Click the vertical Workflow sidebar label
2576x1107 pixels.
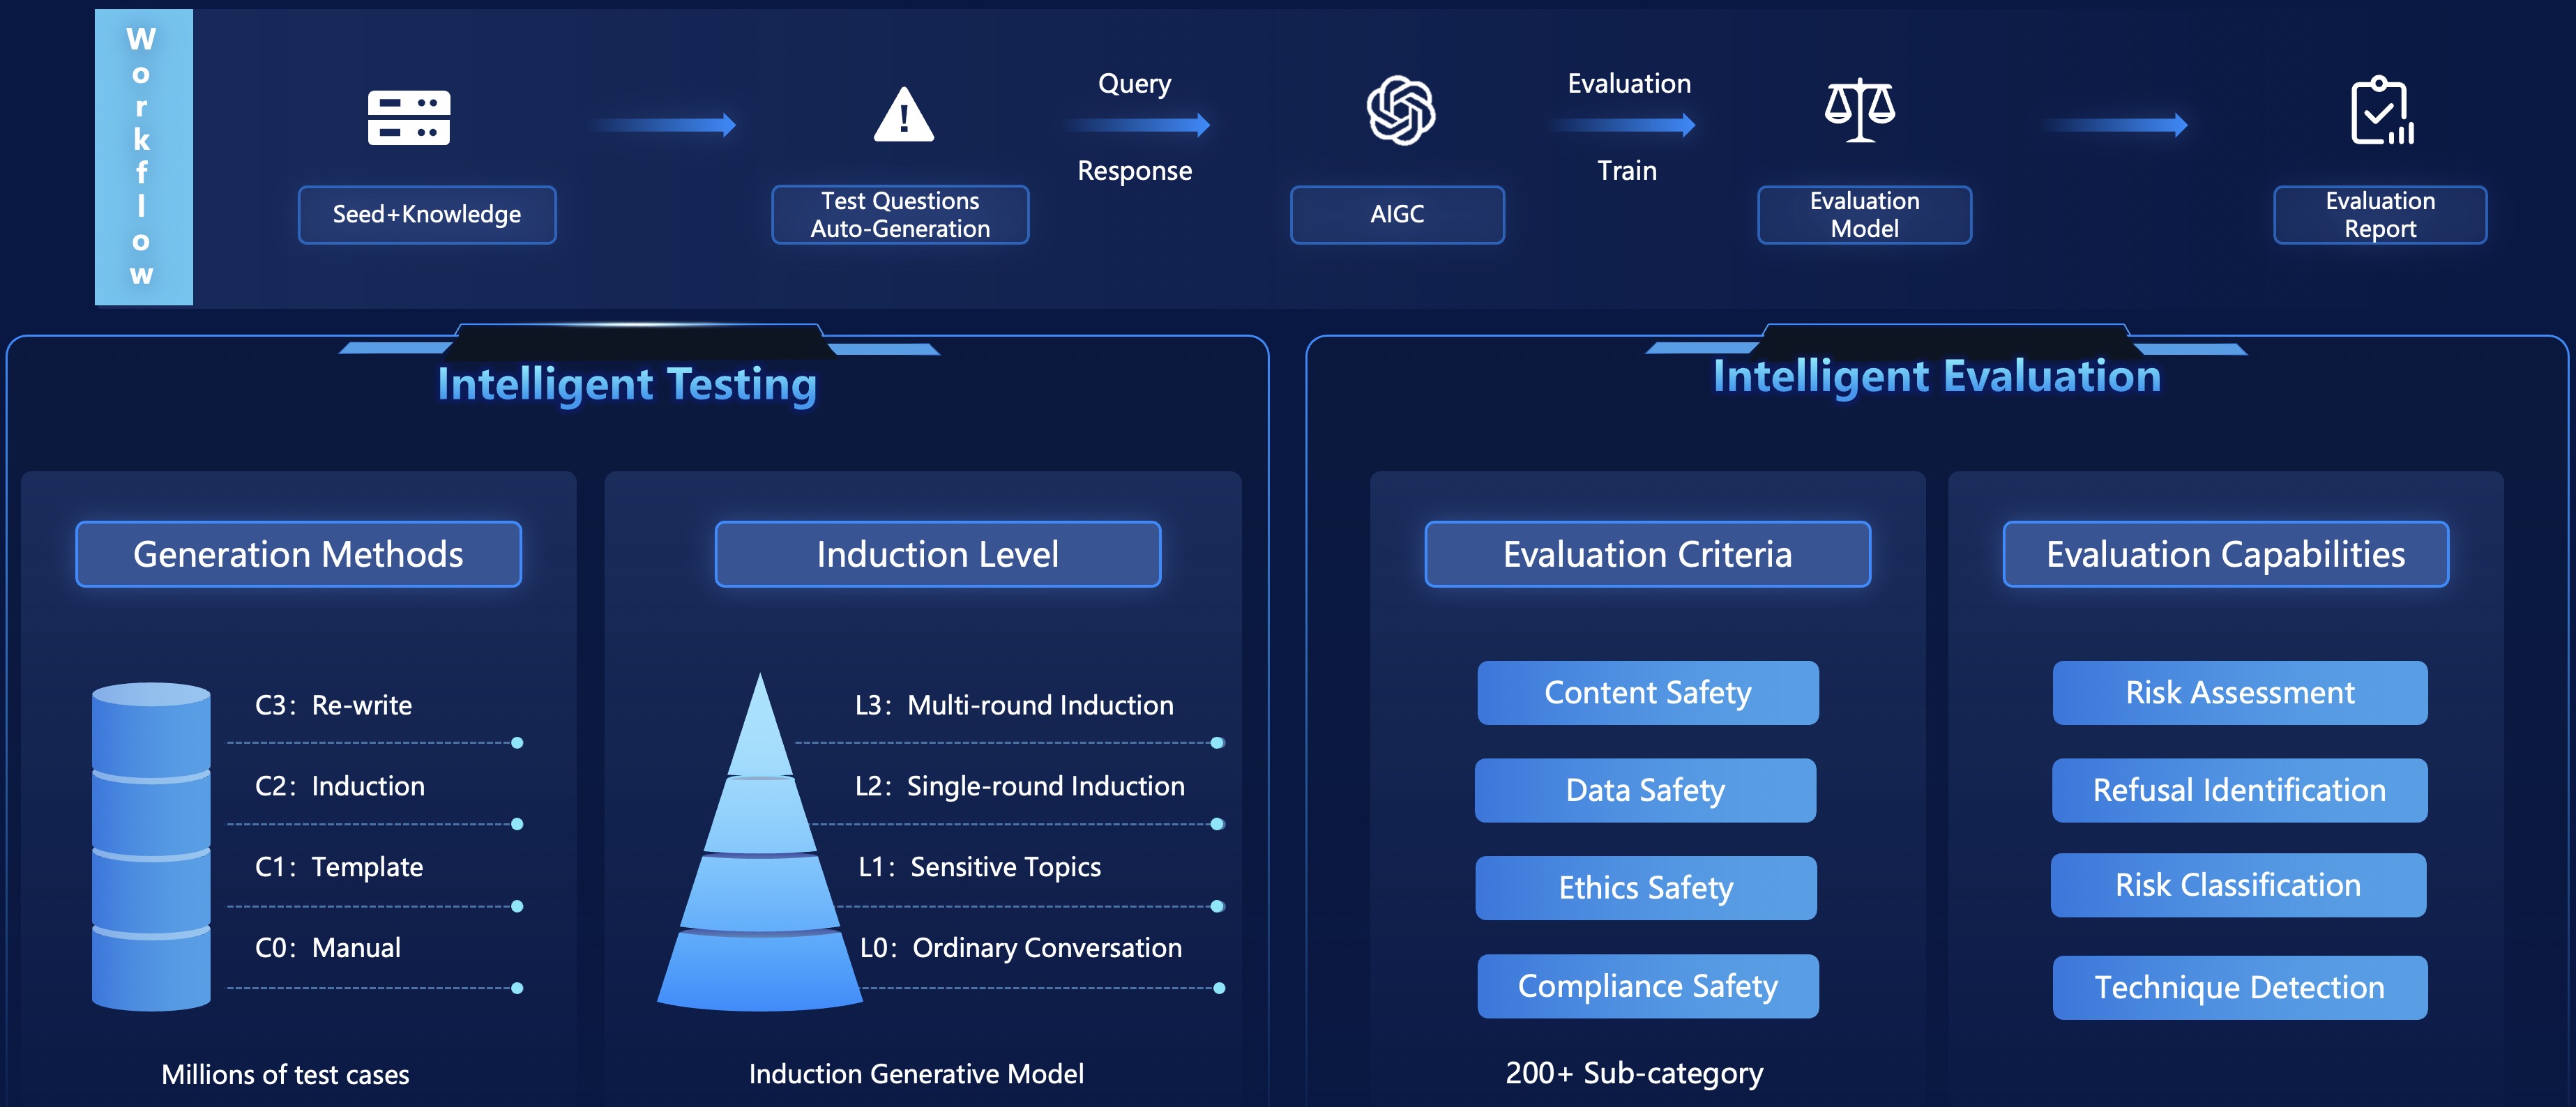pos(143,157)
